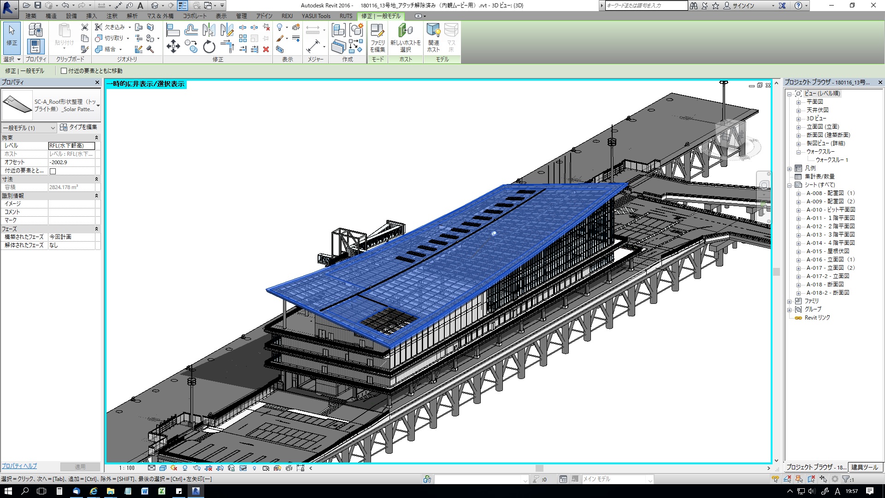
Task: Click Pick New Host (新しいホストを選択)
Action: (x=406, y=38)
